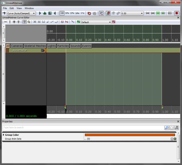Switch to the Skeletal Meshes tab

click(x=35, y=46)
